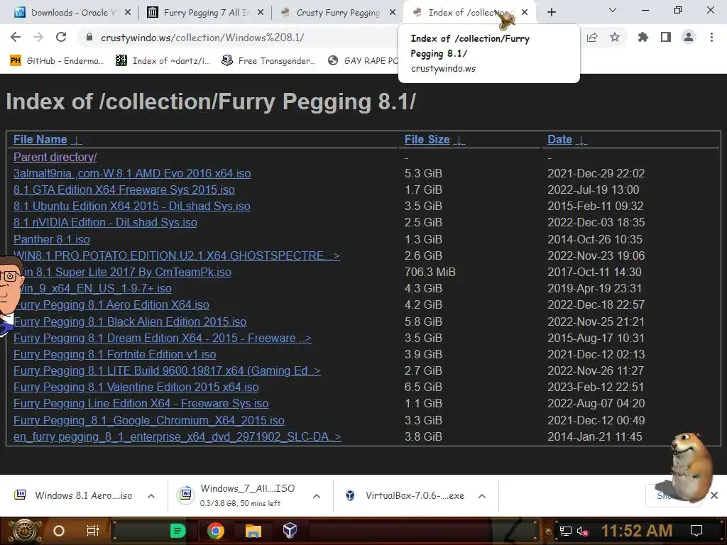The width and height of the screenshot is (727, 545).
Task: Open the Chrome three-dot menu
Action: [711, 37]
